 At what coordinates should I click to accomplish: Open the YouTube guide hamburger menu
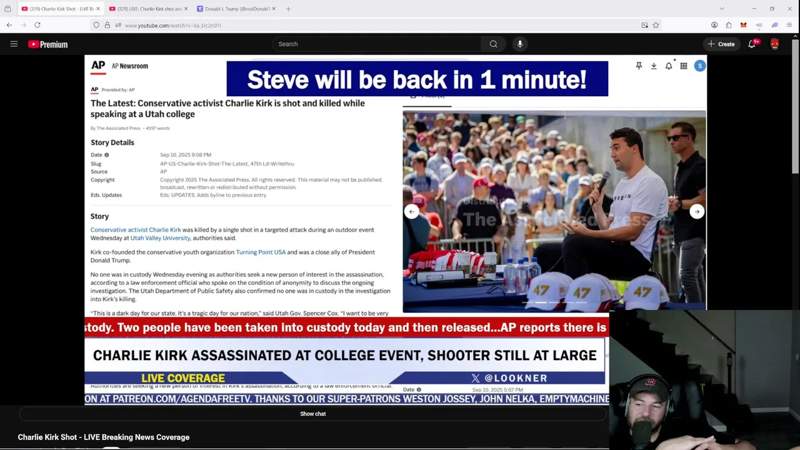(14, 44)
